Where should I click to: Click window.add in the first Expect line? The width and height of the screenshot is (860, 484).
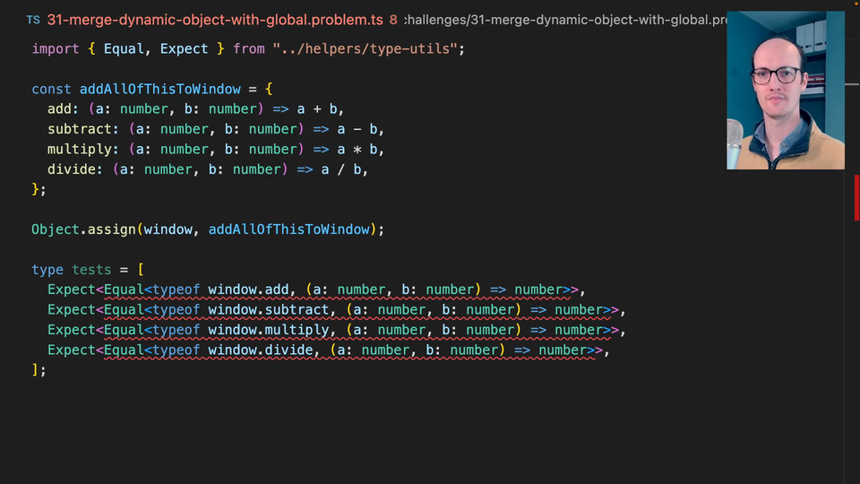pyautogui.click(x=249, y=290)
